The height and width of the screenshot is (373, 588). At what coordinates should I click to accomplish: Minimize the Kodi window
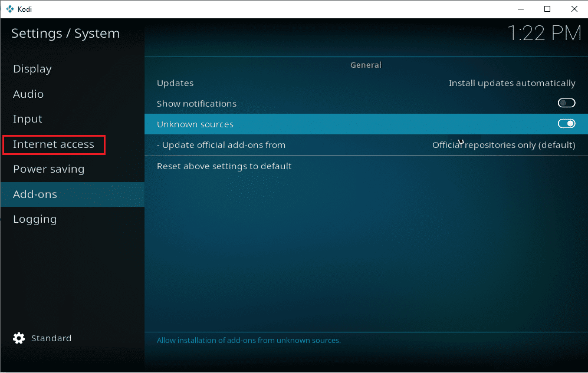pyautogui.click(x=521, y=9)
